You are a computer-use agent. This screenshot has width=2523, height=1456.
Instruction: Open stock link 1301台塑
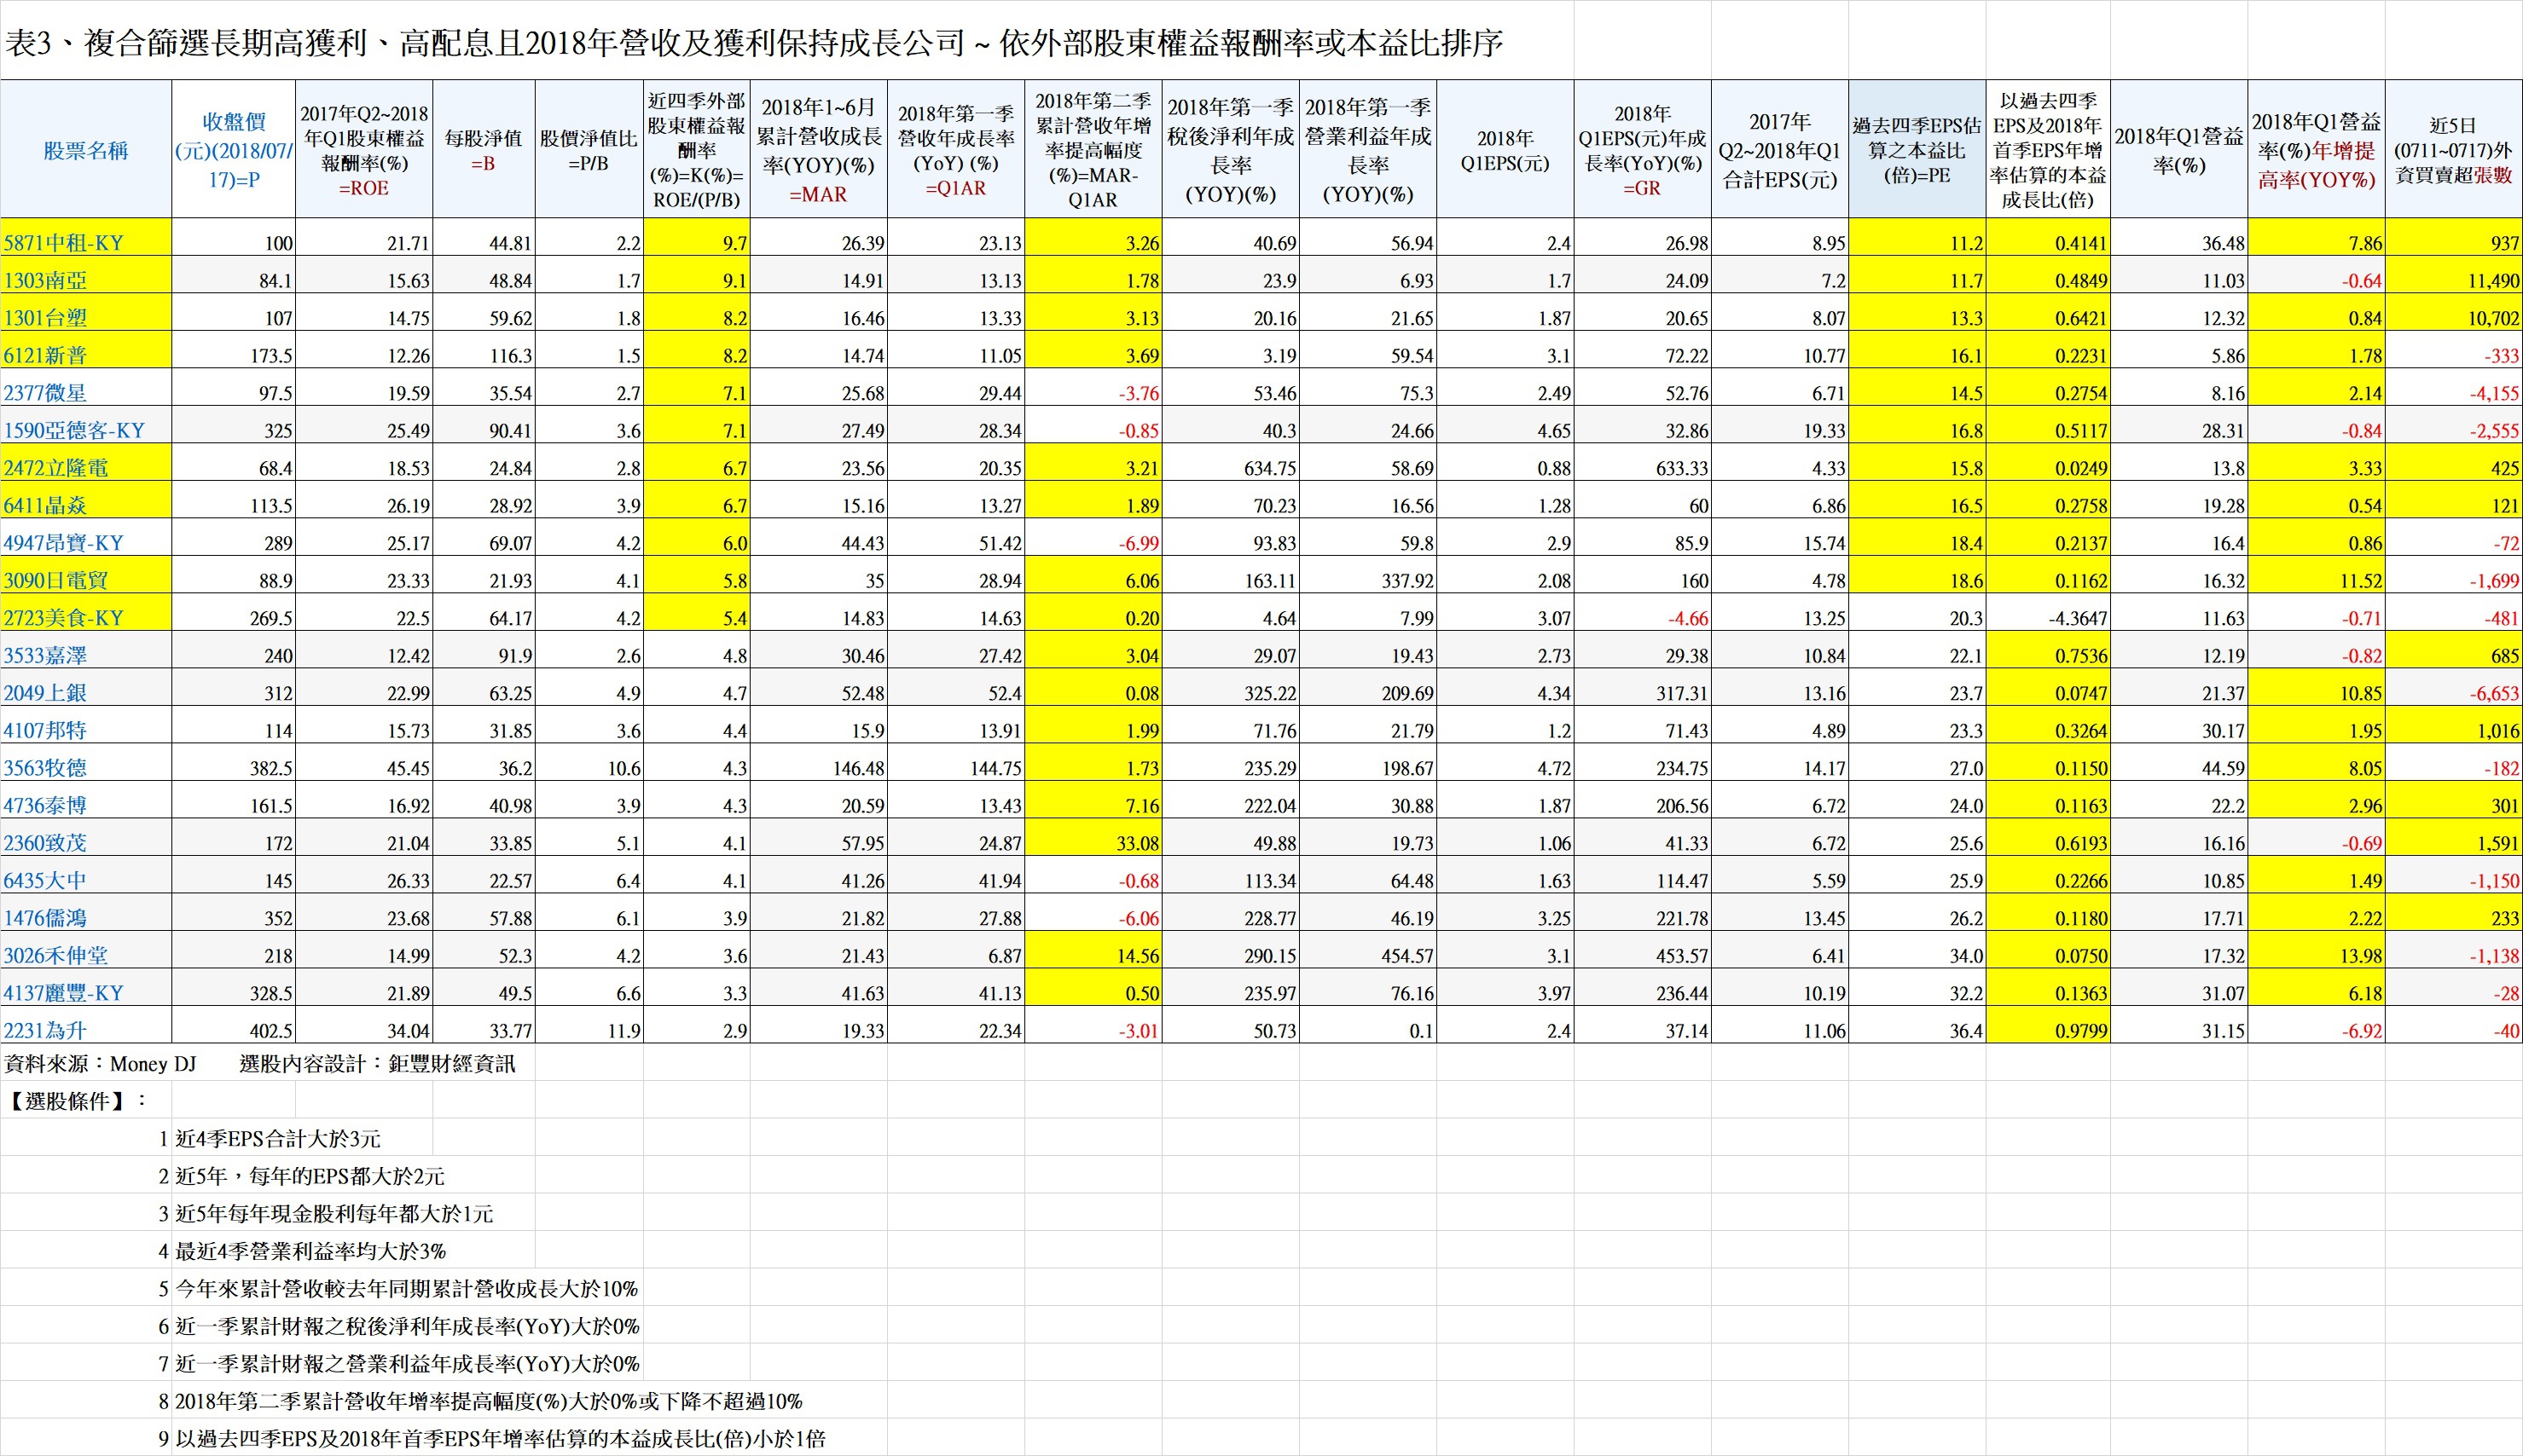point(45,318)
